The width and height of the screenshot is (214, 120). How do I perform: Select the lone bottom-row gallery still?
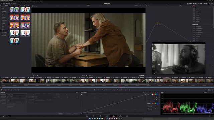[14, 41]
